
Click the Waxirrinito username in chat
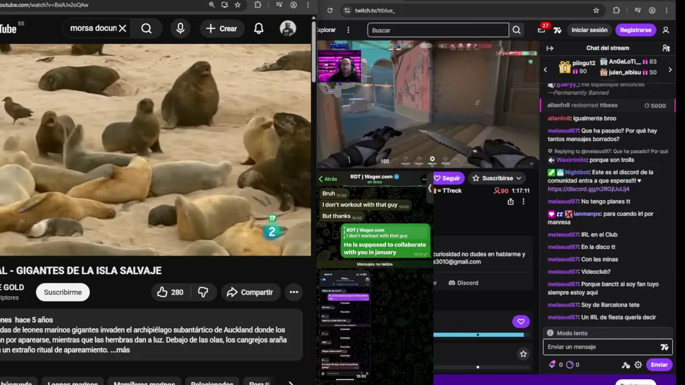(572, 160)
